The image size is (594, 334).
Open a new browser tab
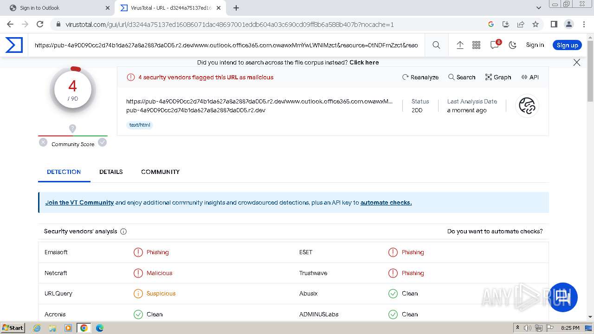(x=236, y=8)
